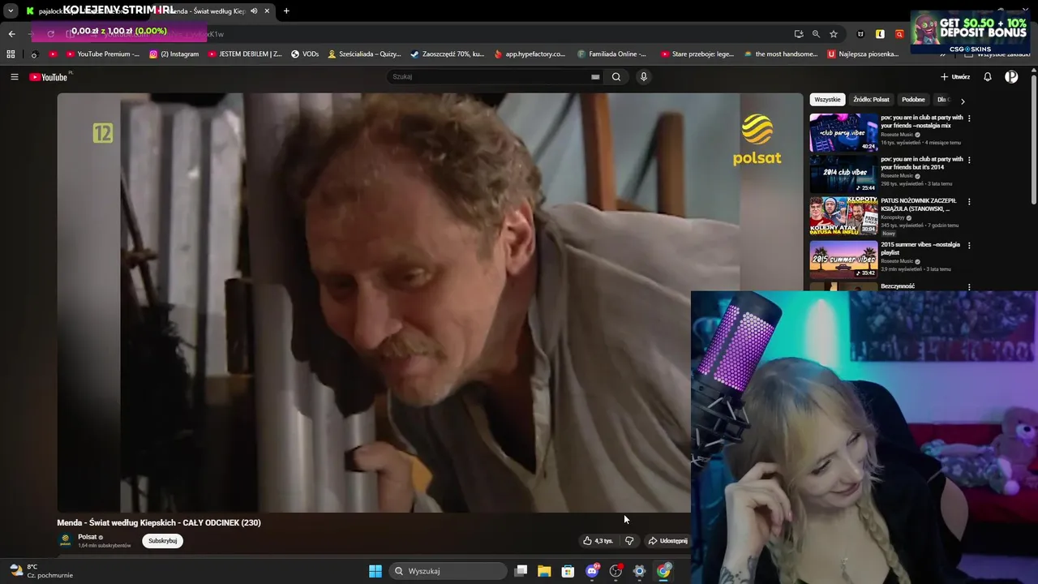The height and width of the screenshot is (584, 1038).
Task: Open the JESTEM DEBILEM bookmark
Action: tap(245, 54)
